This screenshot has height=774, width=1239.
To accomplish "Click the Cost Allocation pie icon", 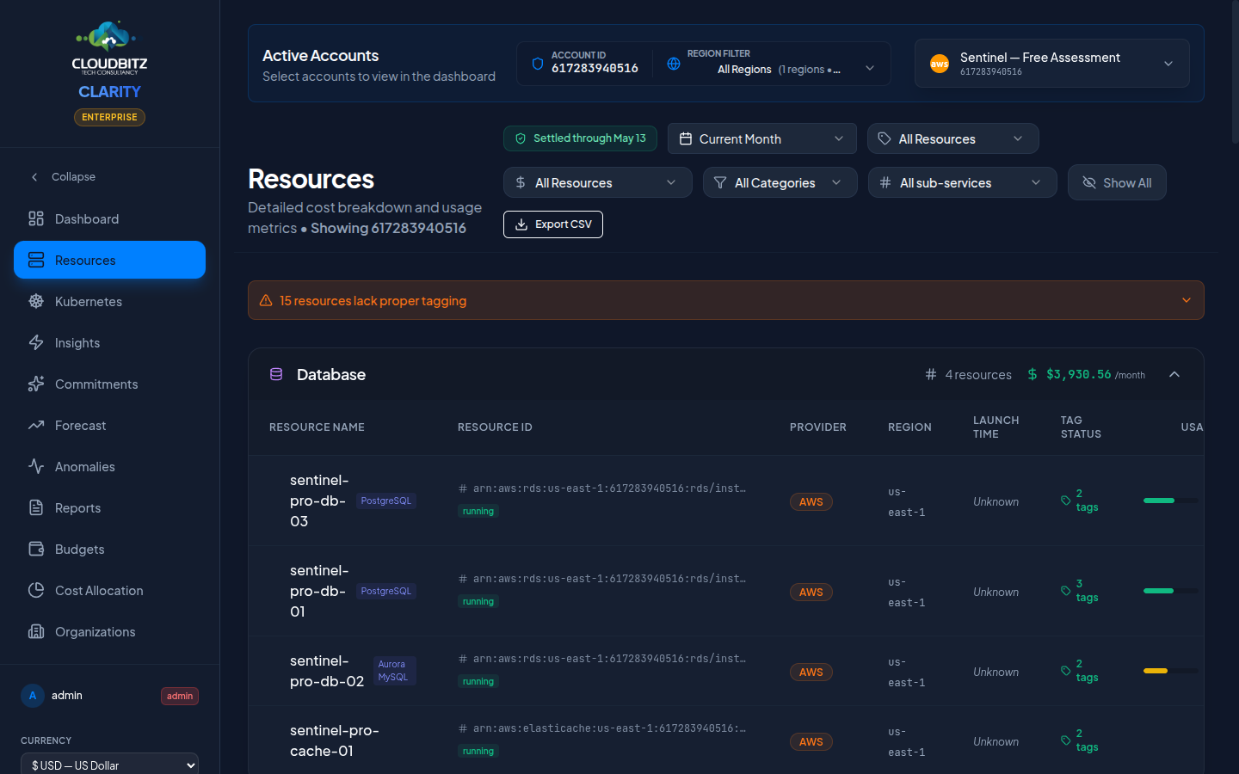I will 36,590.
